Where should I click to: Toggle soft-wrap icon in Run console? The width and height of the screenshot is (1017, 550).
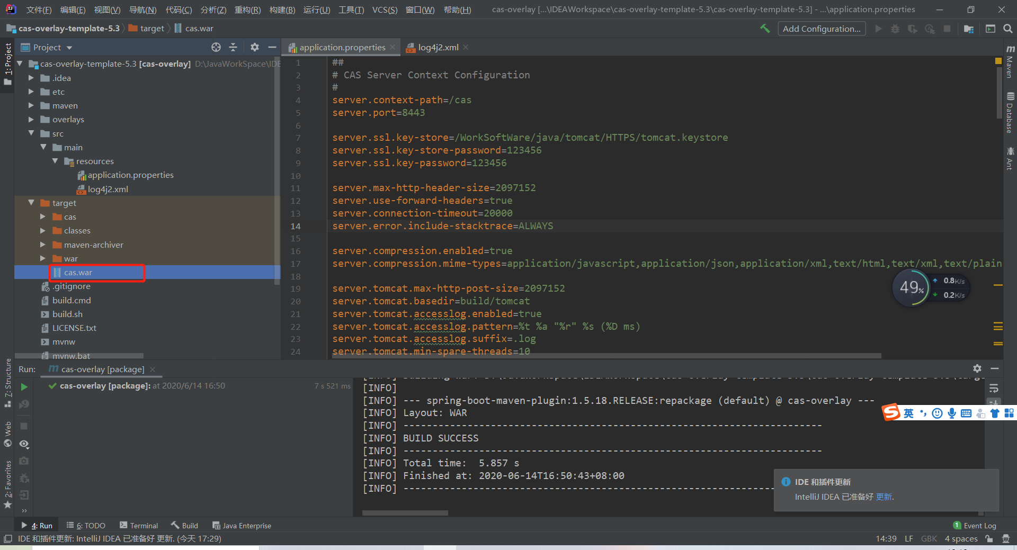tap(994, 389)
